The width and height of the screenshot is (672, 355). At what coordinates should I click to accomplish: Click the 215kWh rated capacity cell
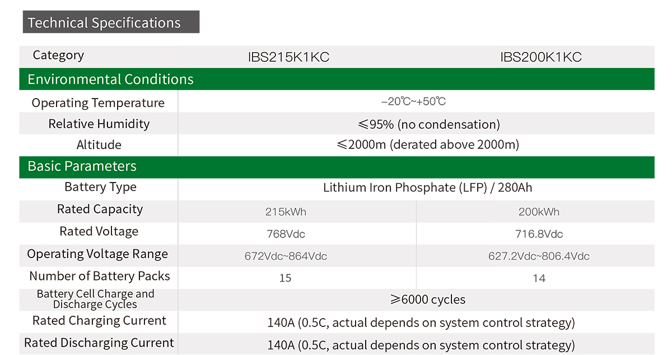[x=286, y=212]
